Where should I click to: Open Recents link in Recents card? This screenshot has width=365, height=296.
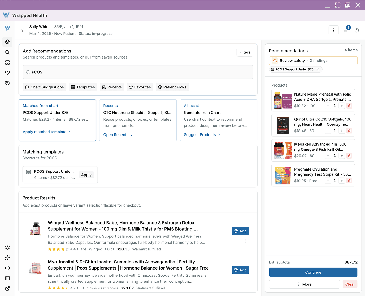[x=118, y=135]
